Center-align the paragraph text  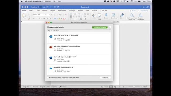click(74, 17)
